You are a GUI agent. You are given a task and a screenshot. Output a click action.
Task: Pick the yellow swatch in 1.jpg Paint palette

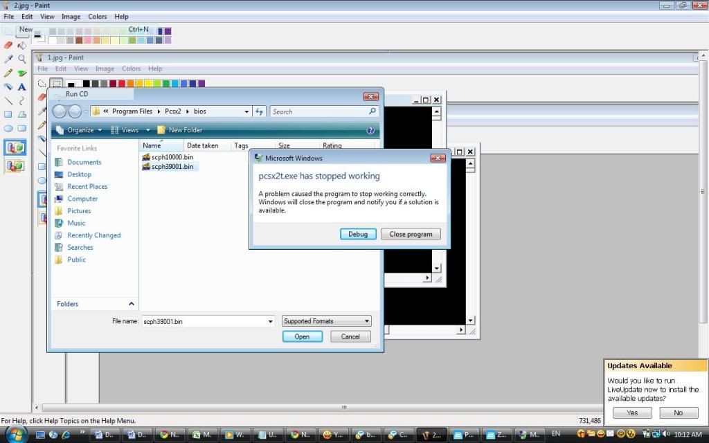point(148,84)
